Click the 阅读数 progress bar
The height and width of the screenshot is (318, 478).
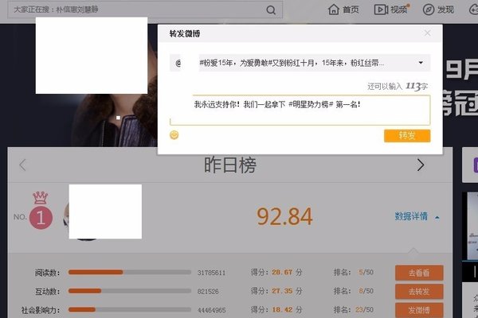click(130, 272)
